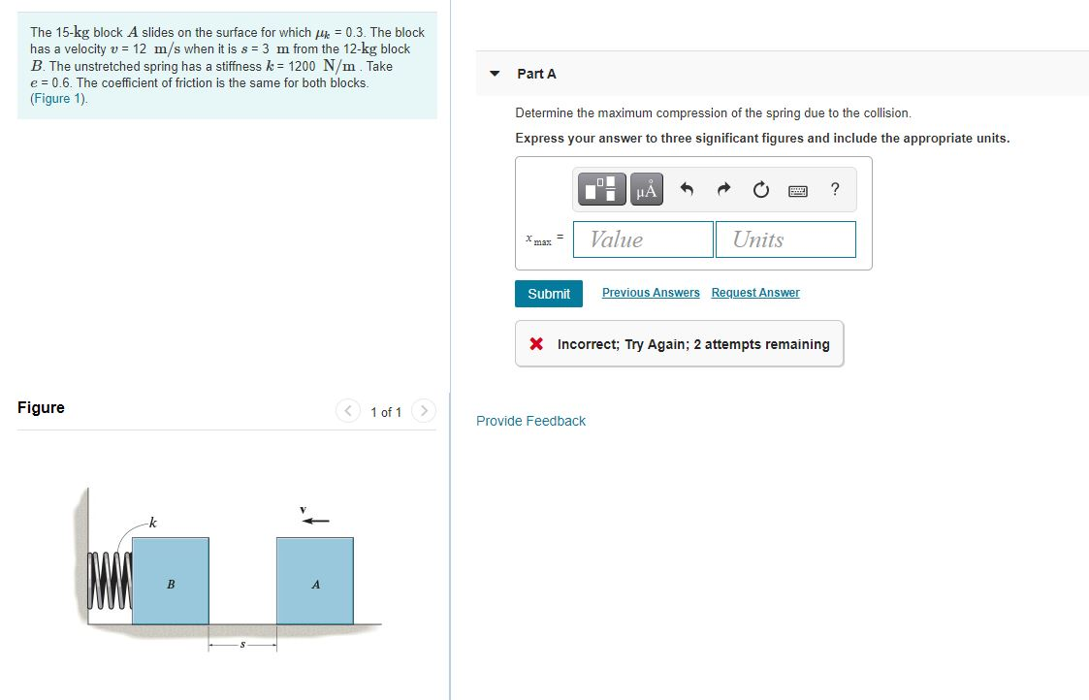Open answer toolbar help via question mark

pyautogui.click(x=835, y=189)
